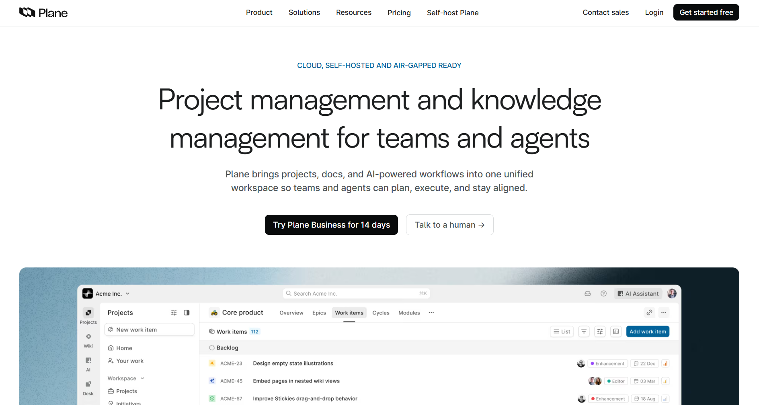This screenshot has height=405, width=759.
Task: Click the green cube icon for ACME-67
Action: [212, 399]
